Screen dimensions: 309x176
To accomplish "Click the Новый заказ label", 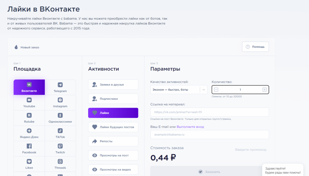I will point(30,47).
